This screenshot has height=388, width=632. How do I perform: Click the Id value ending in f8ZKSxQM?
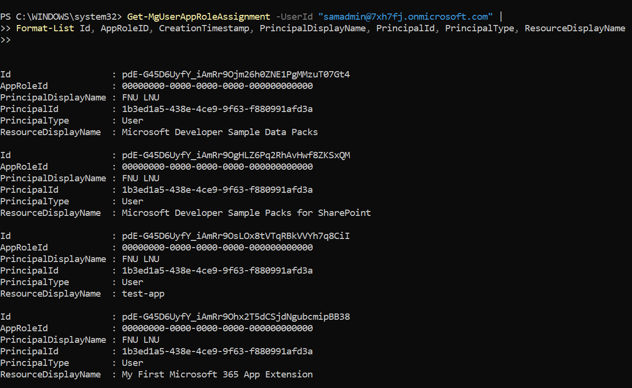236,155
